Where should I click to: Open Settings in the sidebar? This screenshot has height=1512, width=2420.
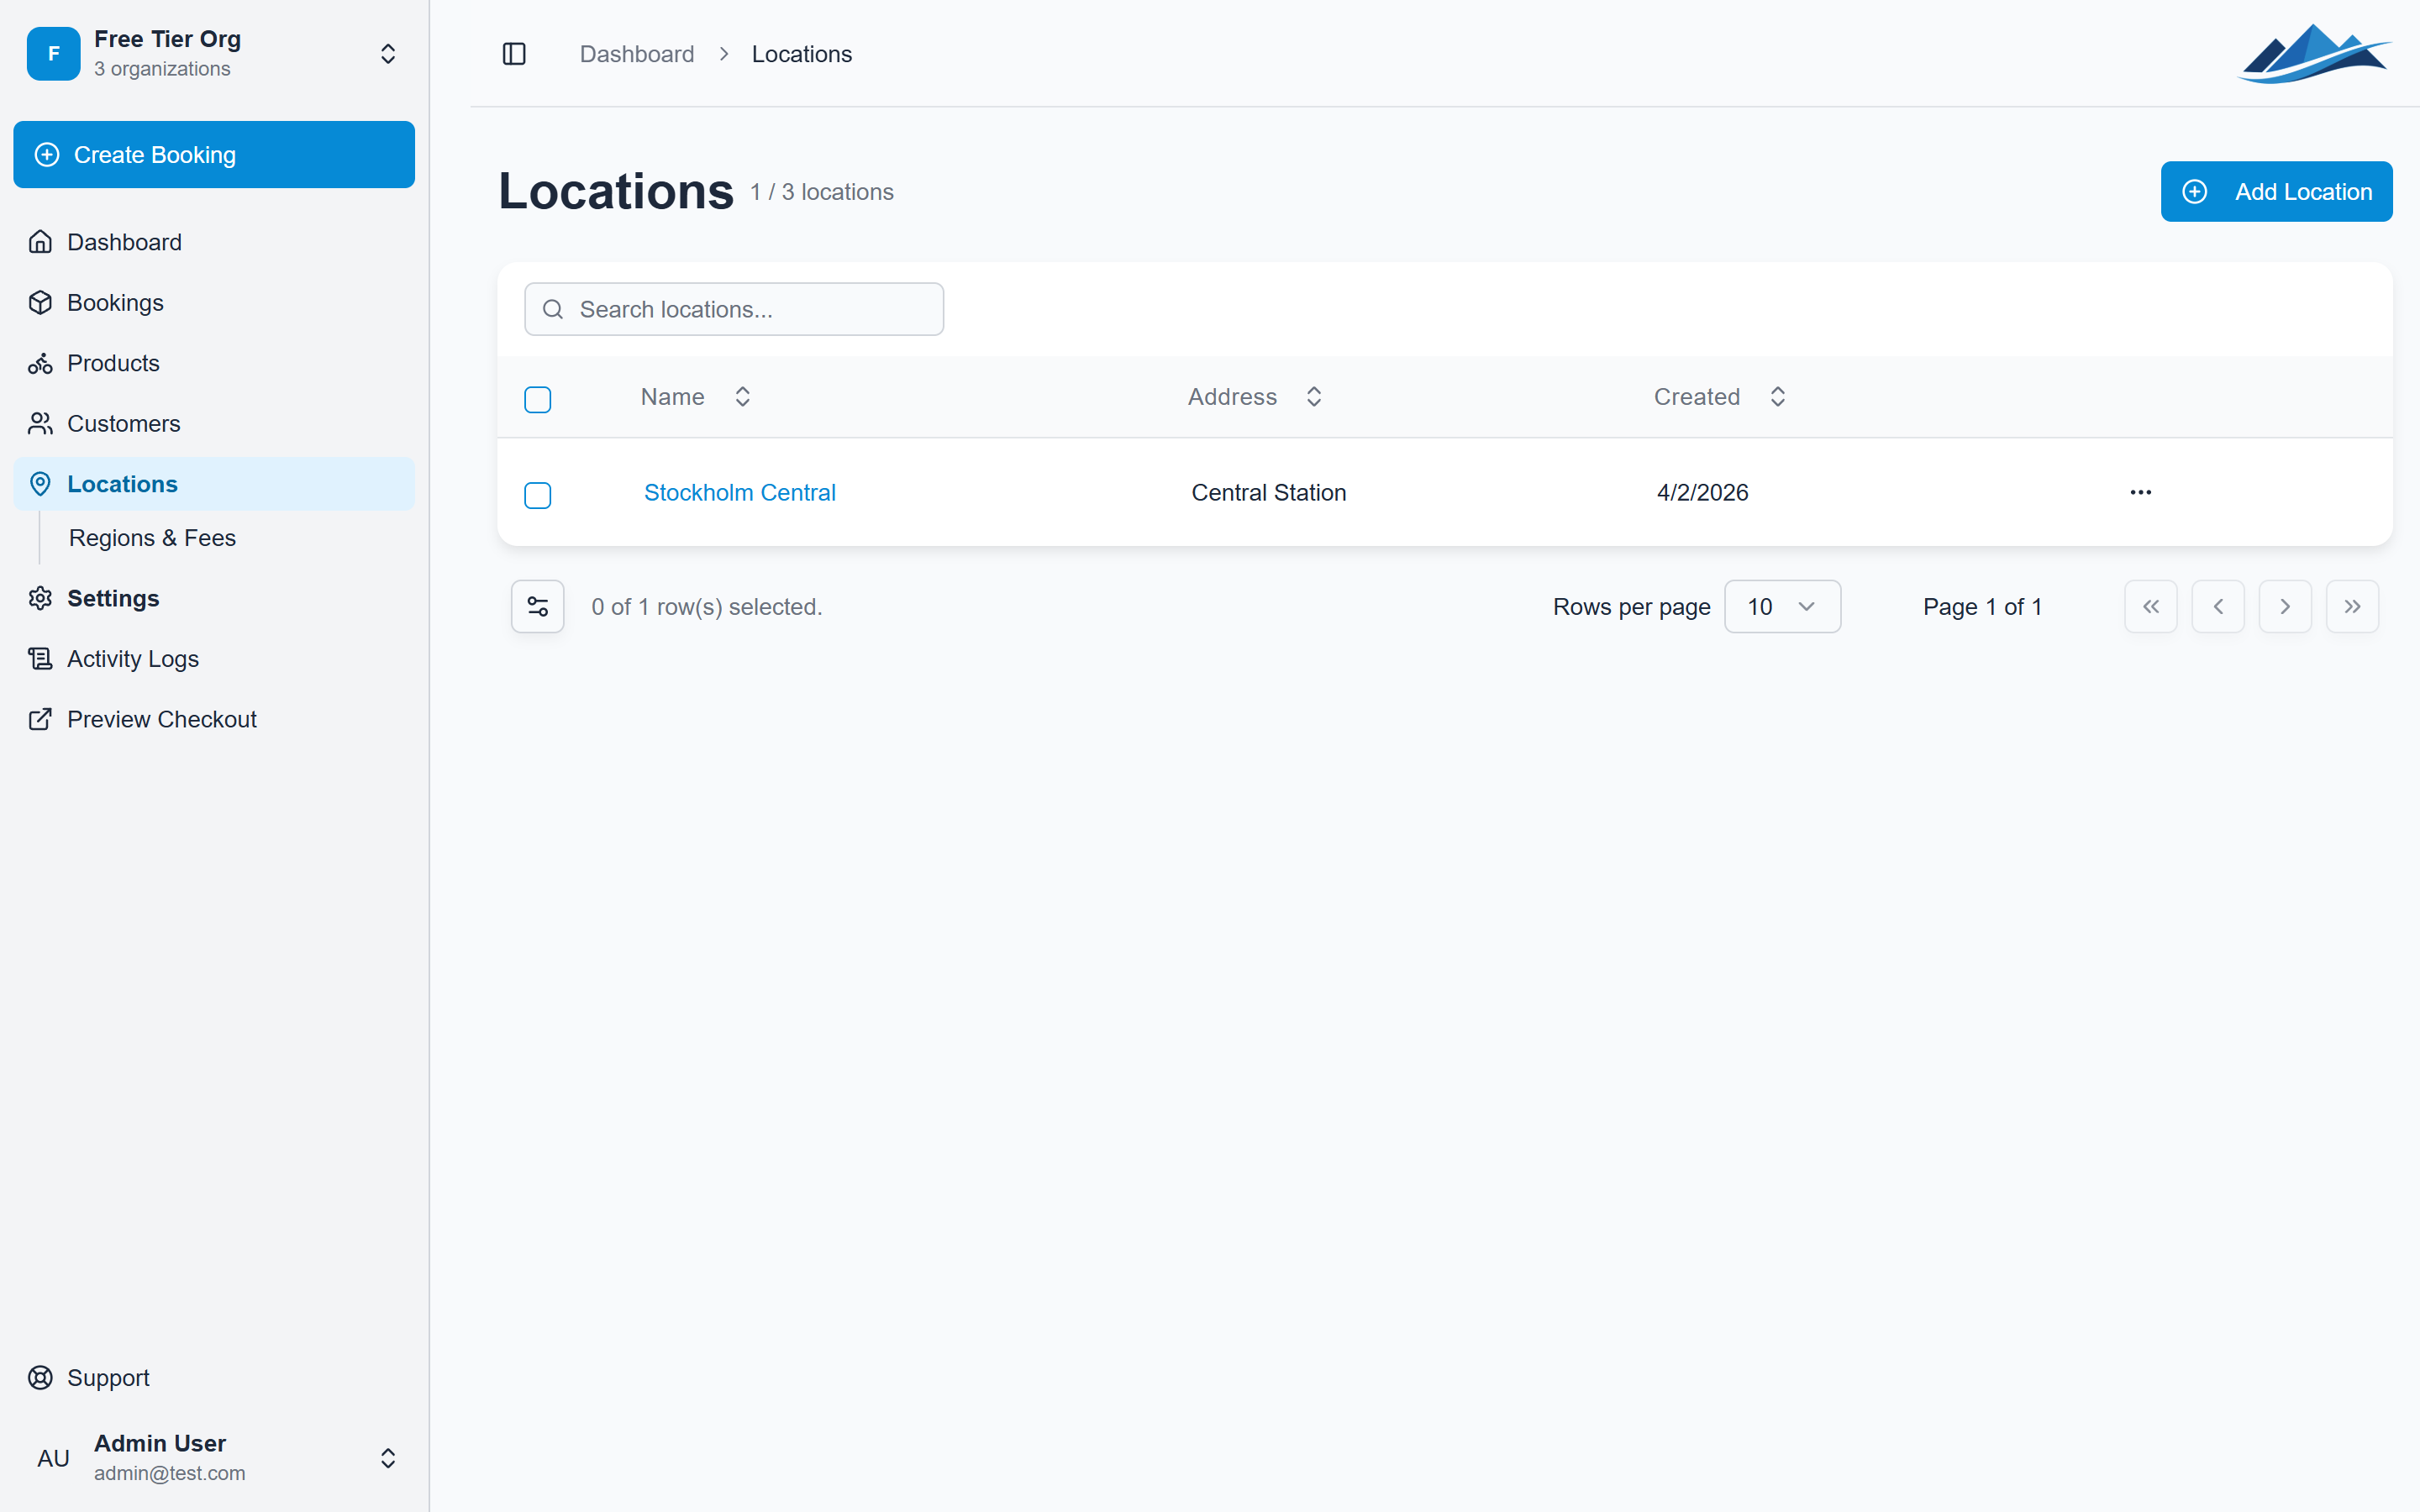click(214, 598)
